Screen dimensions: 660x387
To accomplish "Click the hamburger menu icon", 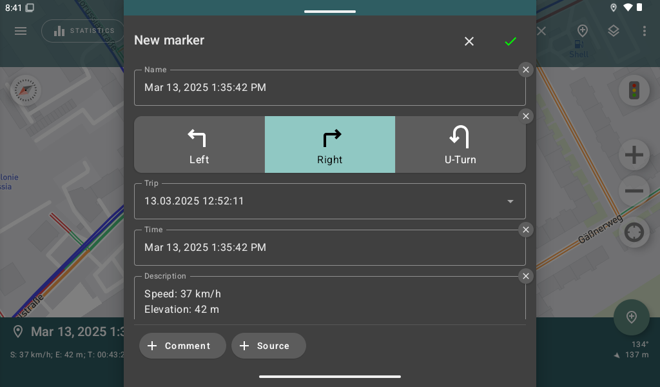I will click(x=21, y=31).
